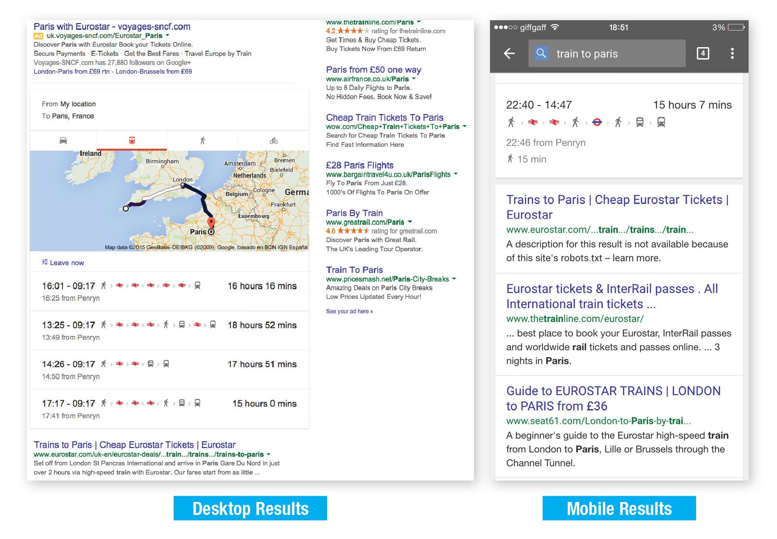The height and width of the screenshot is (539, 777).
Task: Click 'See your ad here' link
Action: [x=349, y=311]
